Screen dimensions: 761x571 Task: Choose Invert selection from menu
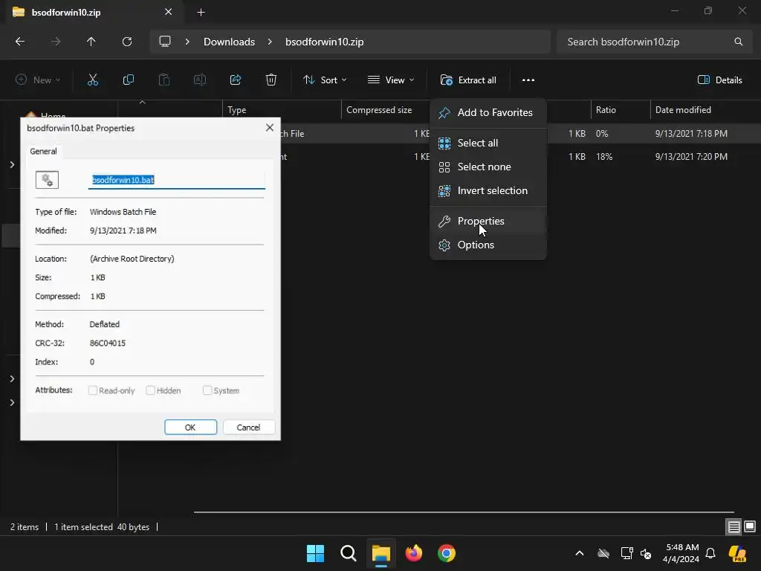pos(488,190)
